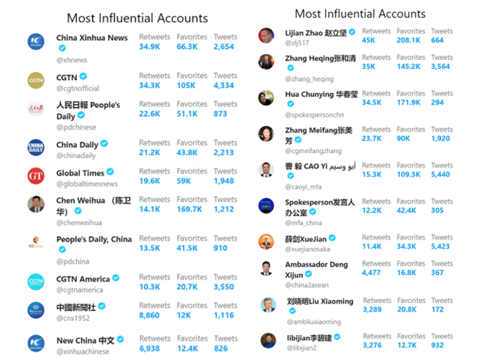Viewport: 492px width, 359px height.
Task: Select the verified badge next to XueJian
Action: tap(332, 238)
